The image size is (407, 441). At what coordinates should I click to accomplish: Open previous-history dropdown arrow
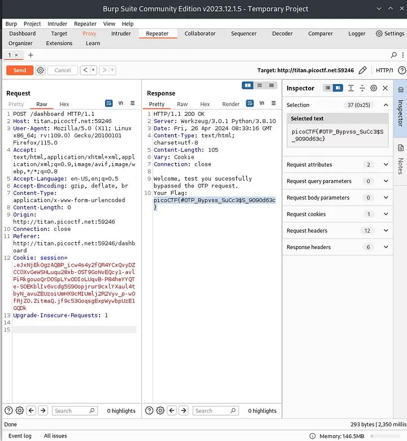(x=93, y=70)
